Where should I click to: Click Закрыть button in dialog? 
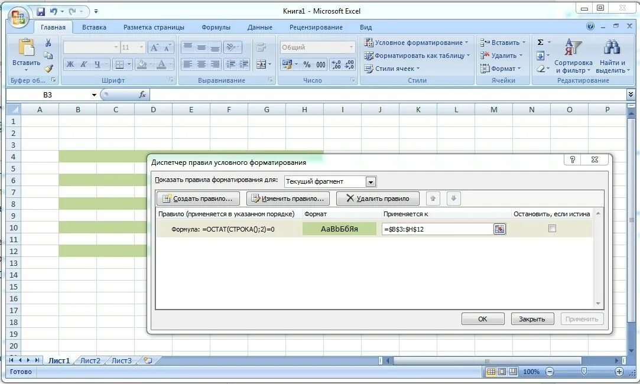pos(532,318)
